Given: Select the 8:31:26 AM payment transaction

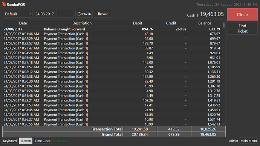Looking at the screenshot, I should click(112, 91).
